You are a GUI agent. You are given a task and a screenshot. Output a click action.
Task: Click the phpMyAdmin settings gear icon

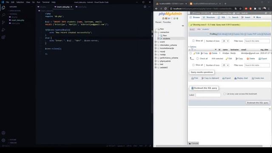(x=174, y=18)
